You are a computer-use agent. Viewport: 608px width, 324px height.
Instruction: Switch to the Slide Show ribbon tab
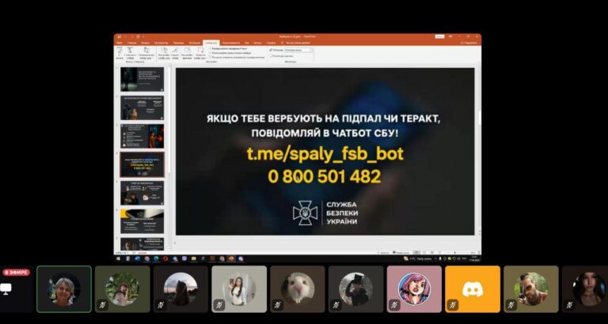tap(210, 42)
